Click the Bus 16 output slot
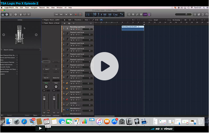Image resolution: width=209 pixels, height=133 pixels. tap(46, 78)
